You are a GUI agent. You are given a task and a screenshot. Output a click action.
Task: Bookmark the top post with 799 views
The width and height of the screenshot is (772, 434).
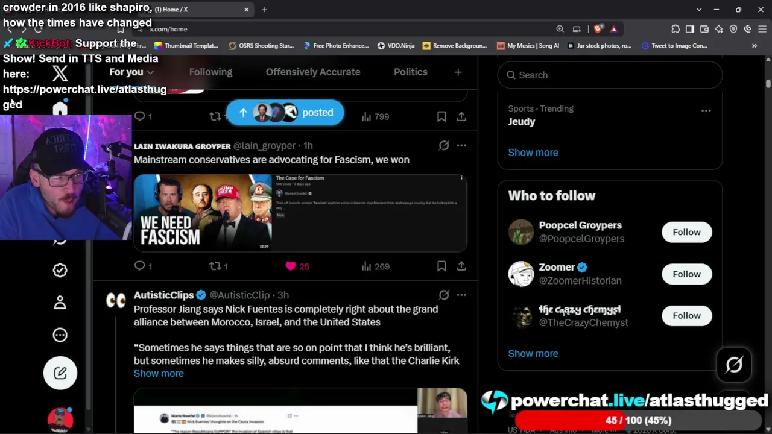(441, 116)
